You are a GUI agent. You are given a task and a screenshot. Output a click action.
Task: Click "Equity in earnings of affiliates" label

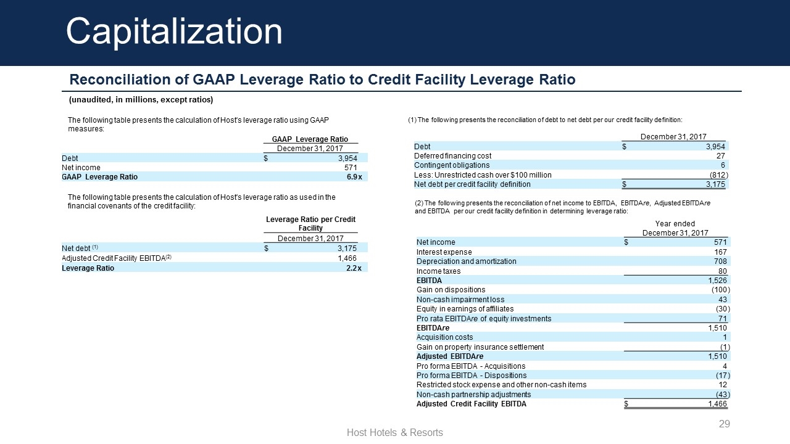(x=465, y=308)
